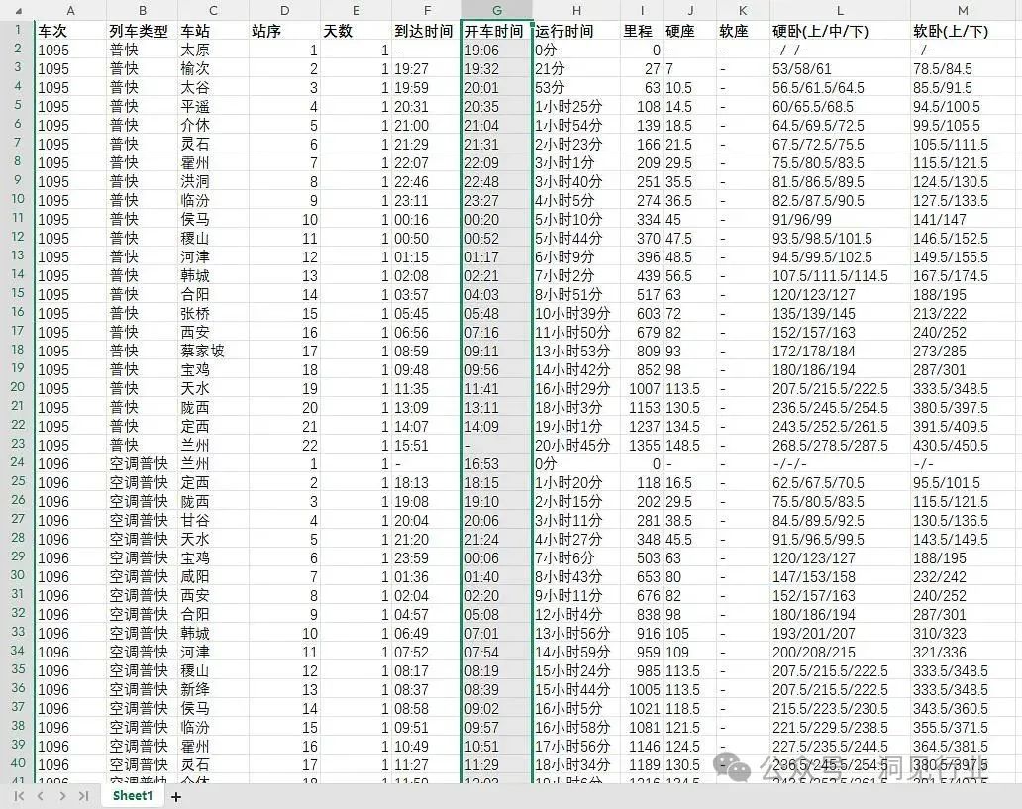Select the hard sleeper cell 53/58/61
Viewport: 1022px width, 809px height.
click(840, 69)
